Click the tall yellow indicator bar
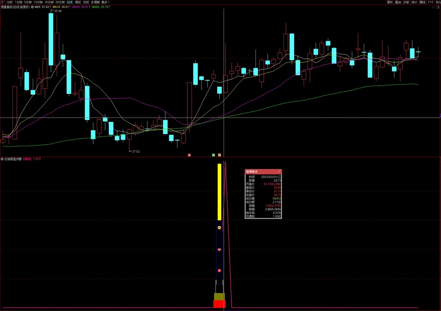This screenshot has height=311, width=441. tap(219, 192)
